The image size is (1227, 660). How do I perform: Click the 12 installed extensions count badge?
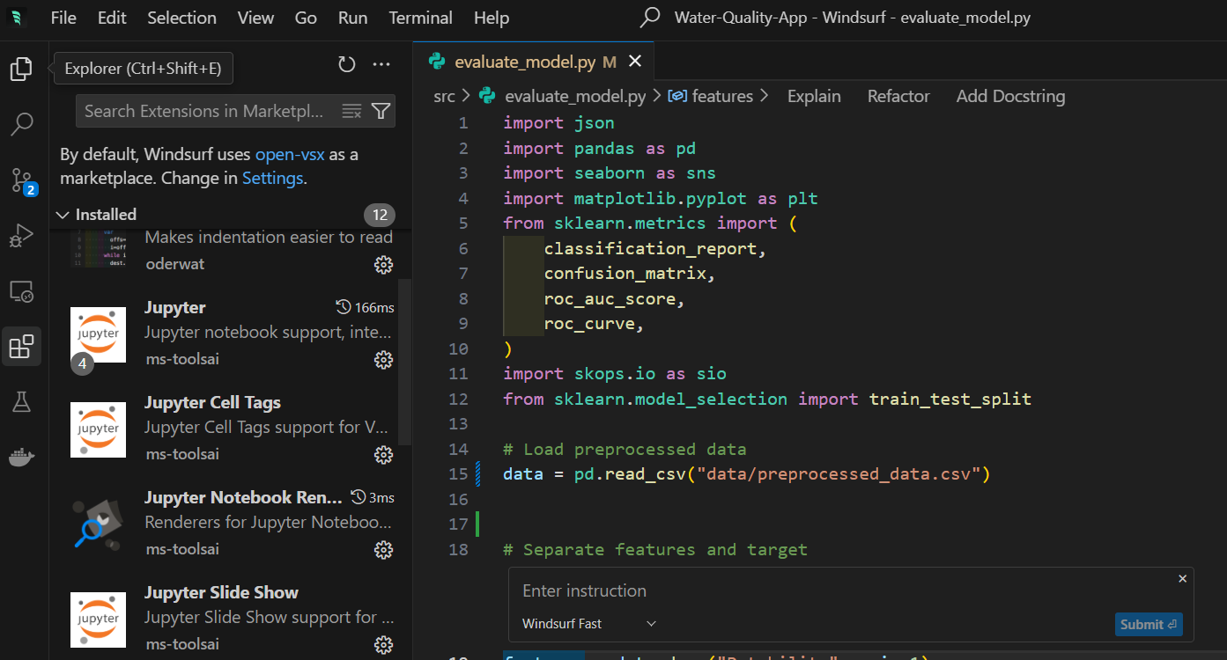pos(380,215)
